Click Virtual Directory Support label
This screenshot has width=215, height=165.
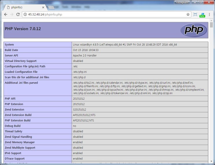[x=21, y=61]
